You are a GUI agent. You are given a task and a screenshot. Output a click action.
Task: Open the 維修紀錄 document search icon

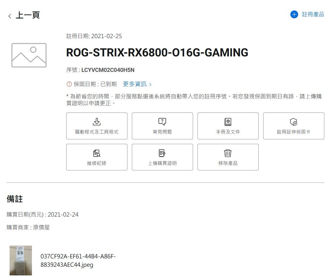(x=97, y=153)
